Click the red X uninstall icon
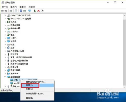 [x=39, y=11]
